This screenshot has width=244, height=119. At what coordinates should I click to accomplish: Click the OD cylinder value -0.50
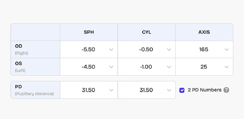click(x=146, y=50)
